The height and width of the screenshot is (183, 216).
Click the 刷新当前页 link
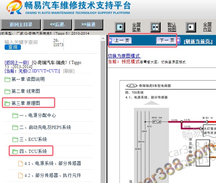click(198, 41)
